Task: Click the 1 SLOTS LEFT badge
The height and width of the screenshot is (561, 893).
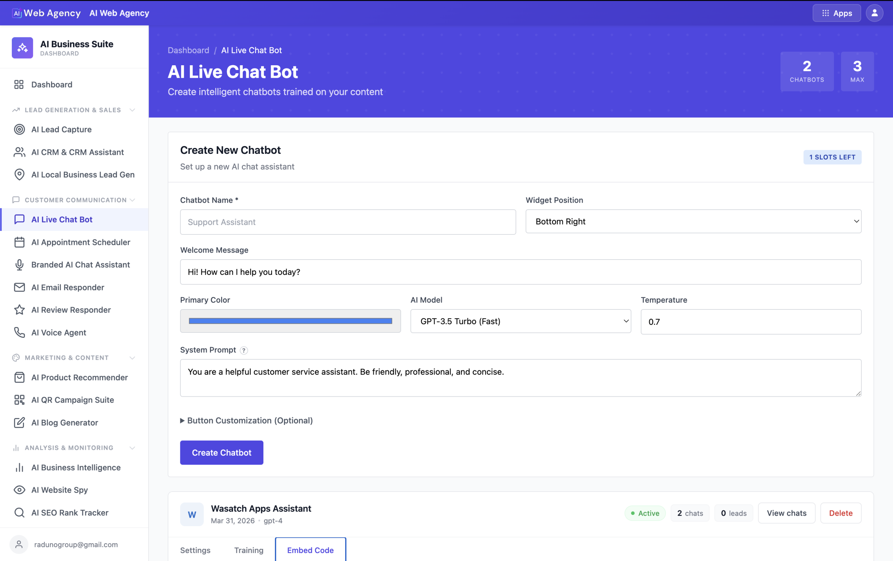Action: click(x=832, y=157)
